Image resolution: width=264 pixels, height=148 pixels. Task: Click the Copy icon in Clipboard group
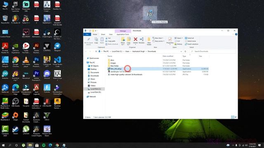(96, 40)
